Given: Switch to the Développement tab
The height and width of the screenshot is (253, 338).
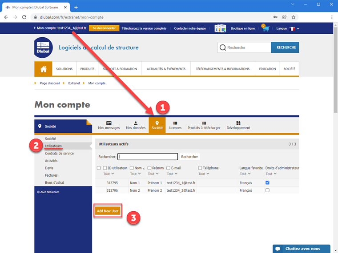Looking at the screenshot, I should [238, 125].
